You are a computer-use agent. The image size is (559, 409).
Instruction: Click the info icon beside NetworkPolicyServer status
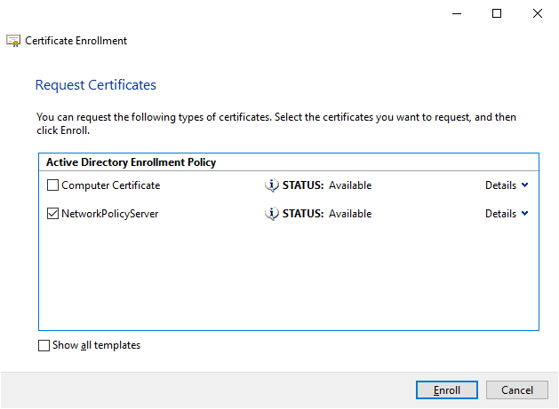pyautogui.click(x=272, y=214)
